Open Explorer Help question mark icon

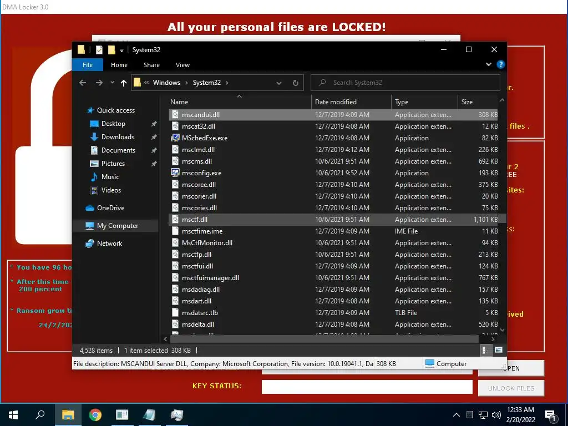click(501, 64)
